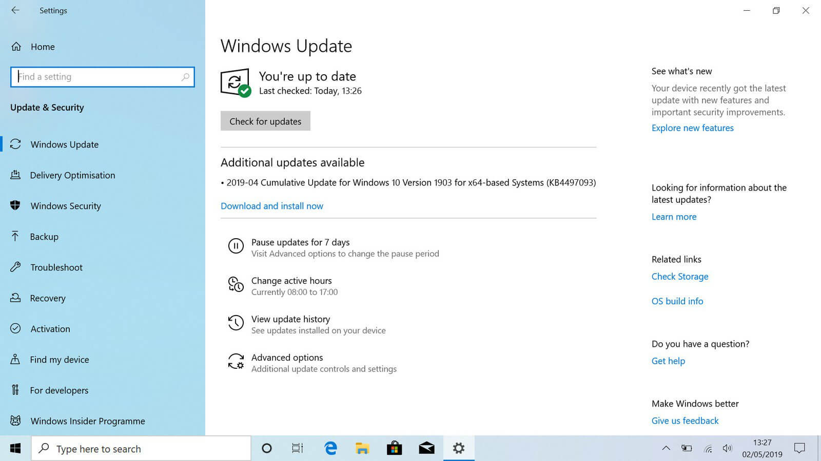Open the Microsoft Store from the taskbar
This screenshot has height=461, width=821.
394,448
